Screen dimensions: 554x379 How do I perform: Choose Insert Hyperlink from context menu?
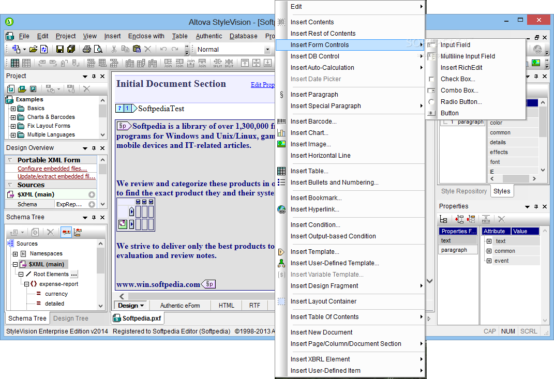pyautogui.click(x=350, y=209)
